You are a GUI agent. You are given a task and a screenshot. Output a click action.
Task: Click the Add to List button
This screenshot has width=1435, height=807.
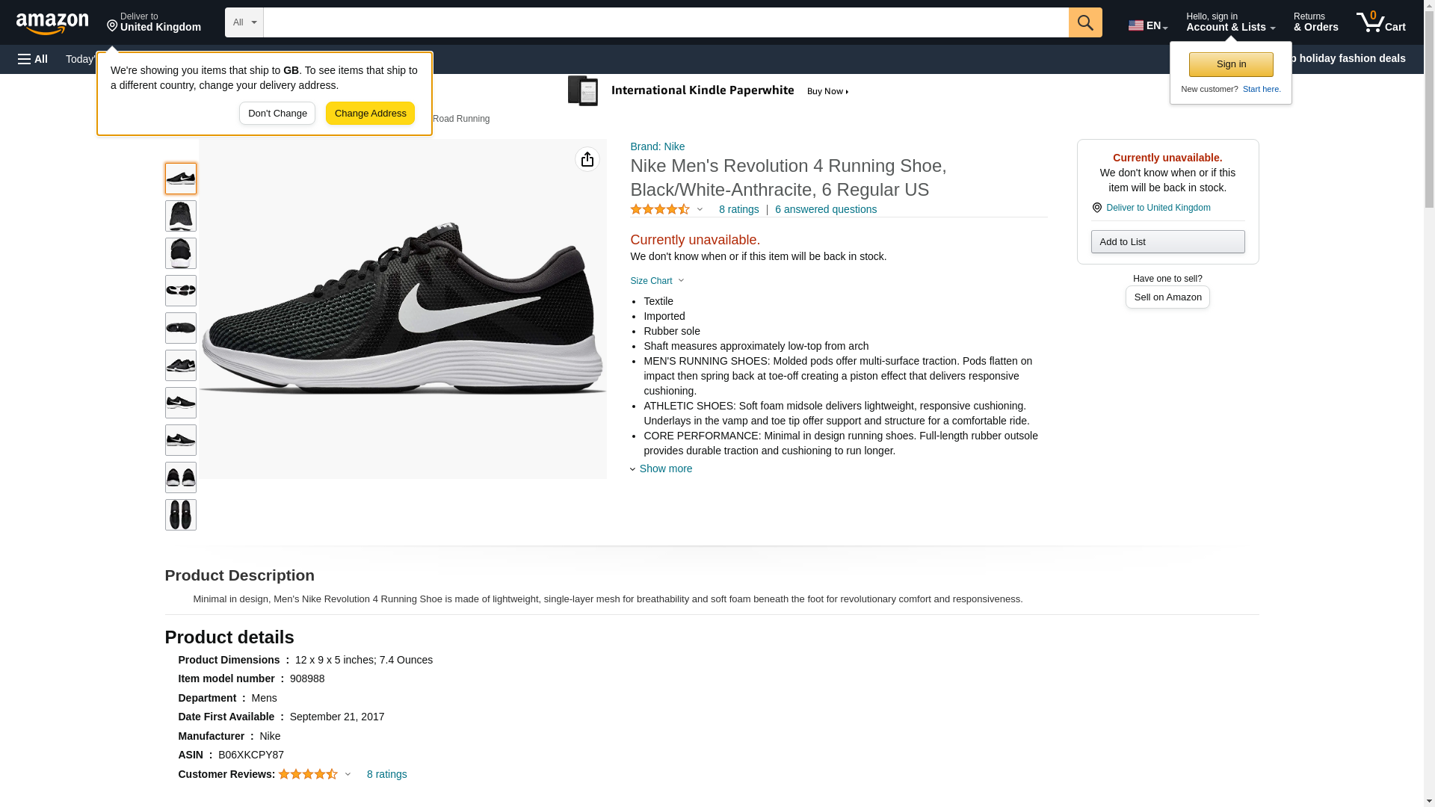tap(1167, 242)
